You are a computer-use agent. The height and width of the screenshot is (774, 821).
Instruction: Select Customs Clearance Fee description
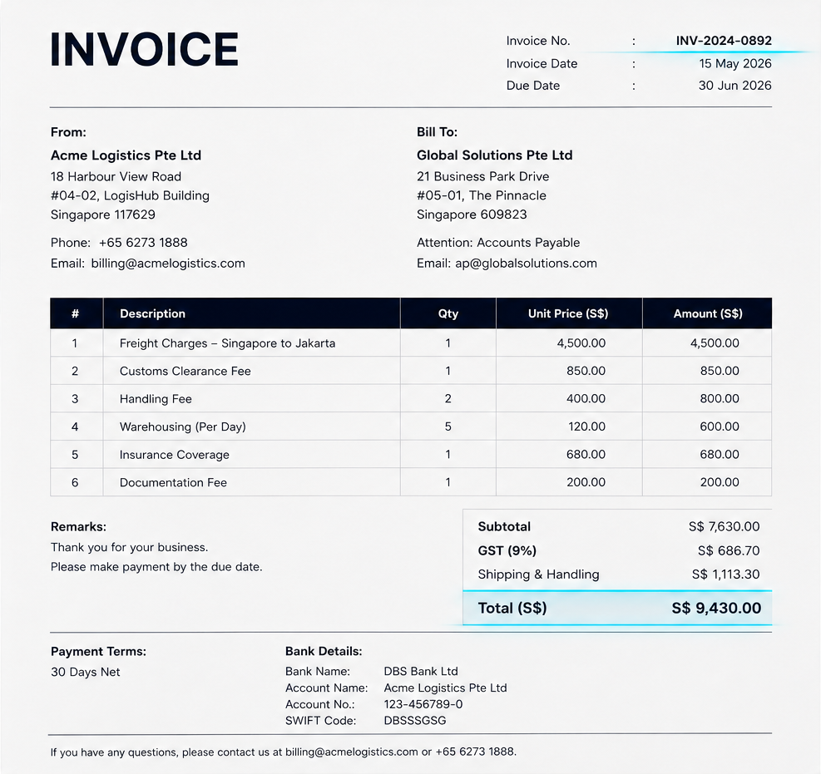pos(185,371)
